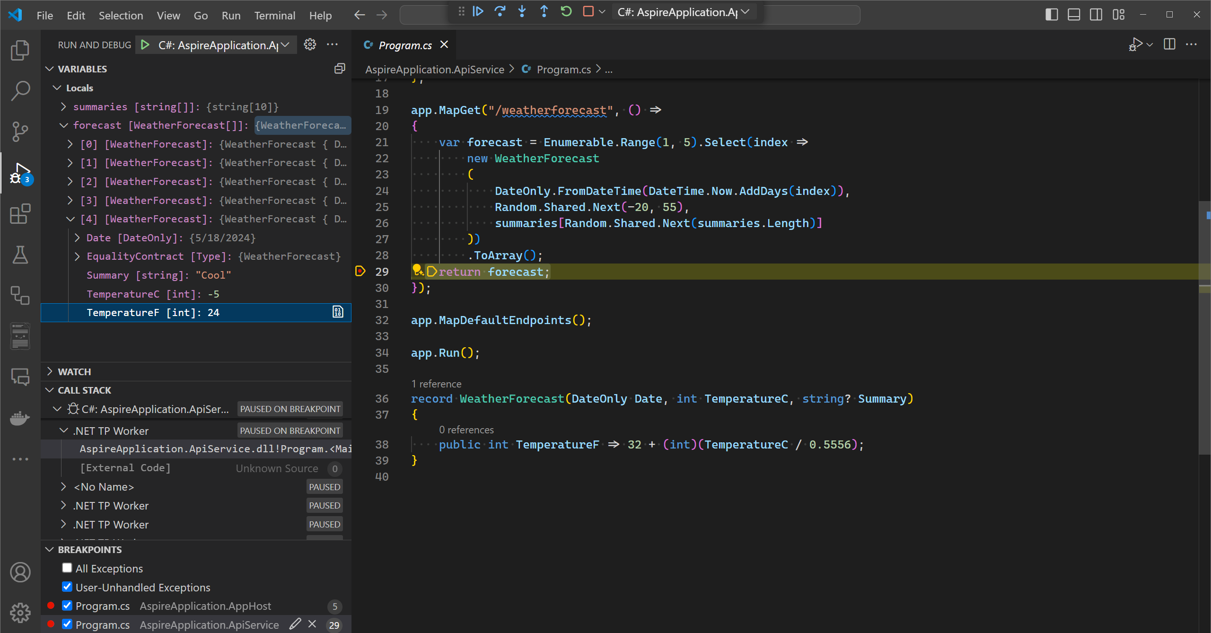
Task: Disable the AspireApplication.AppHost Program.cs breakpoint
Action: (67, 606)
